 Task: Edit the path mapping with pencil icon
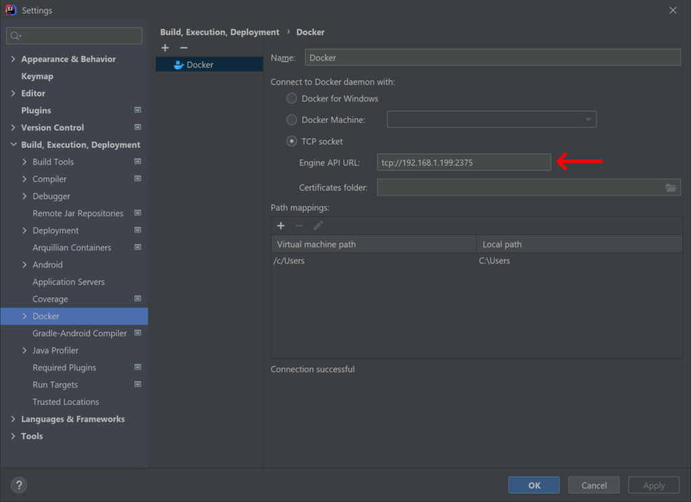[x=319, y=226]
